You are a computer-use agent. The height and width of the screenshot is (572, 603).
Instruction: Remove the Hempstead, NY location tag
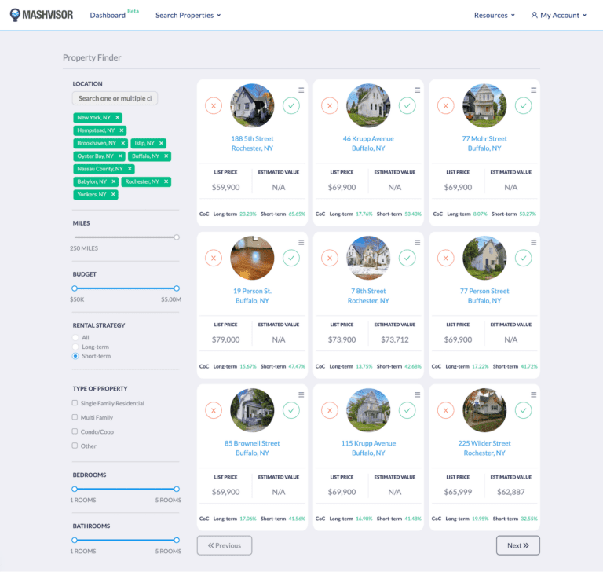click(122, 130)
